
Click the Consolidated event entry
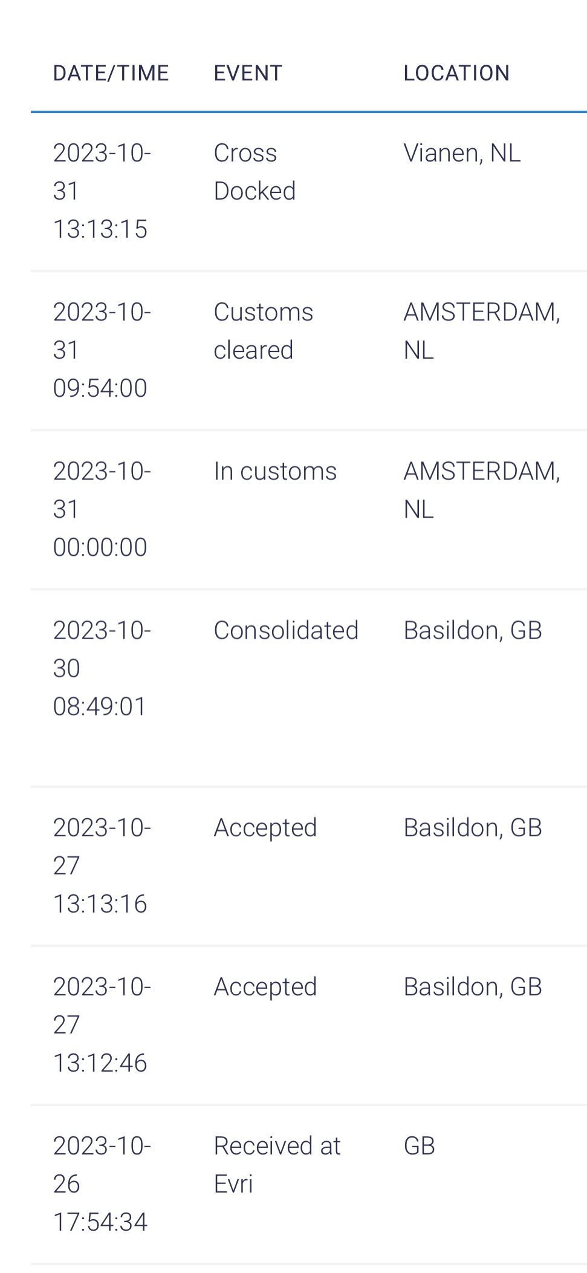286,630
